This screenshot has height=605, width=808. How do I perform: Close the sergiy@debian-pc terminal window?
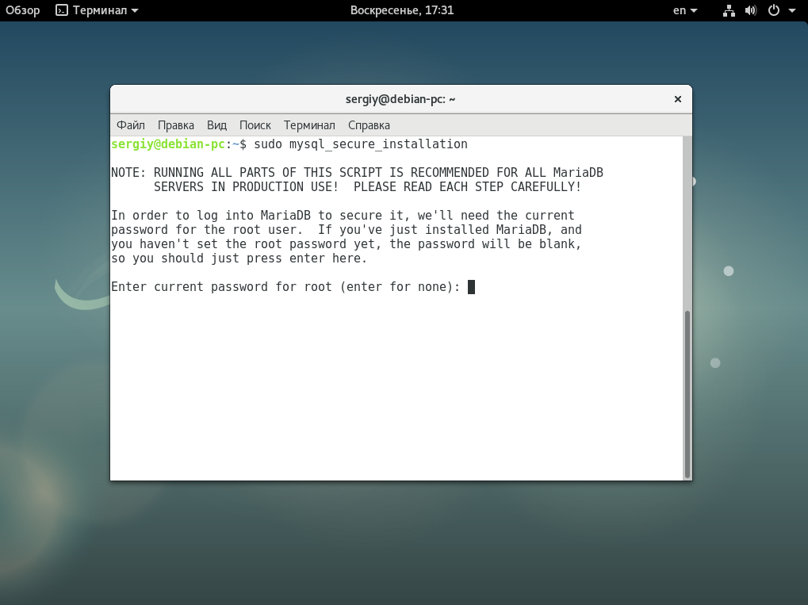[x=677, y=99]
